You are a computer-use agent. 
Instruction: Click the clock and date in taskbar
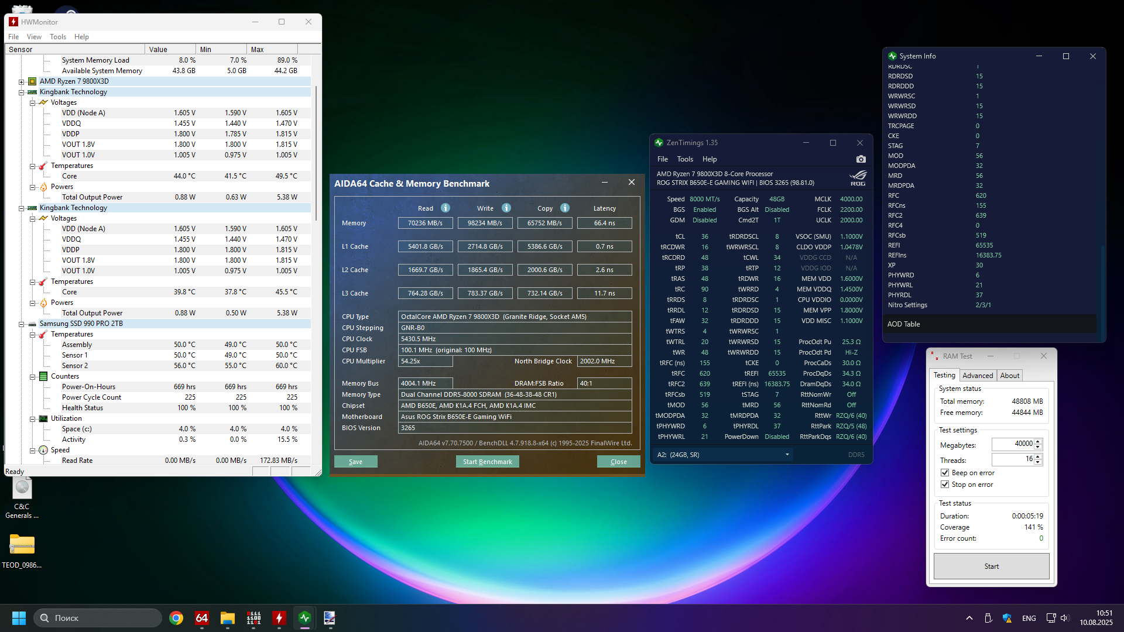click(x=1096, y=618)
